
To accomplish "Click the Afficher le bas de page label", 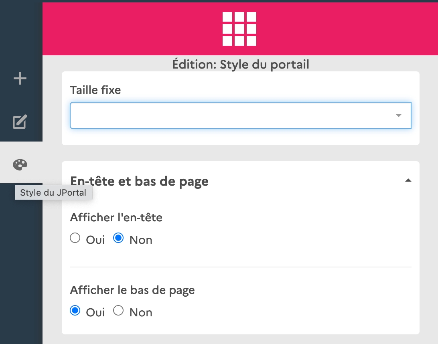I will [132, 290].
